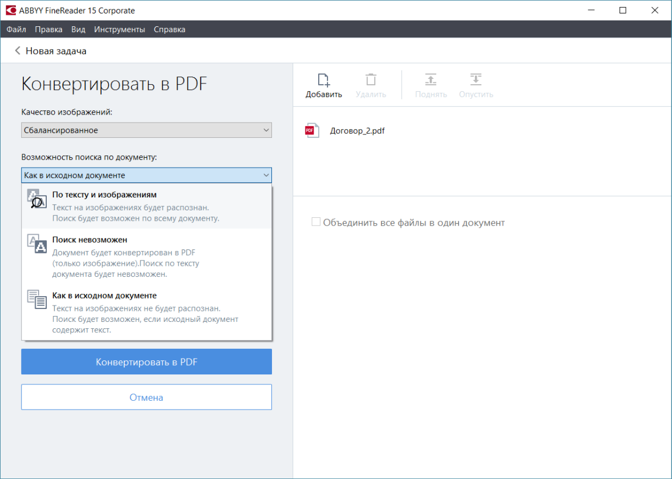The height and width of the screenshot is (479, 672).
Task: Click the back arrow beside Новая задача
Action: coord(18,51)
